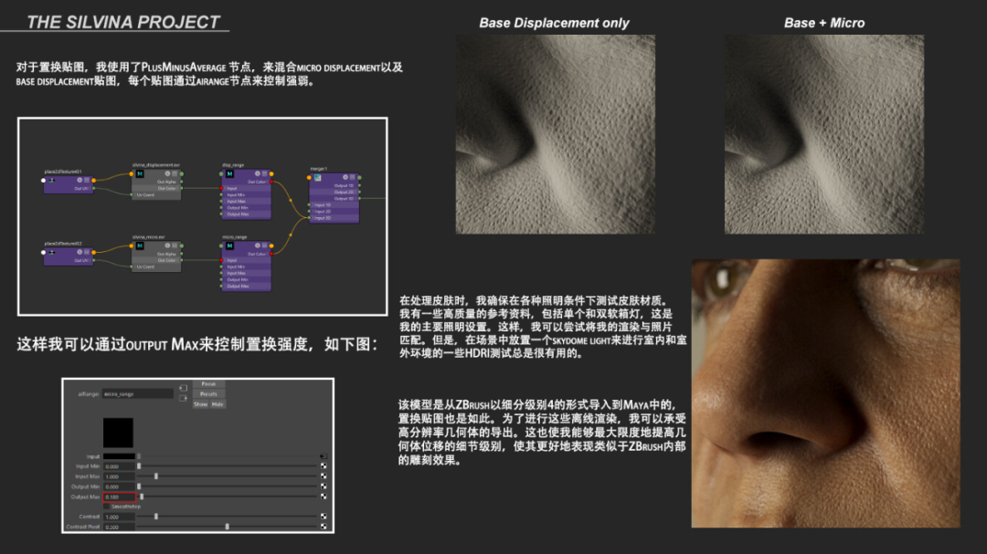
Task: Click the Base + Micro render image
Action: (824, 134)
